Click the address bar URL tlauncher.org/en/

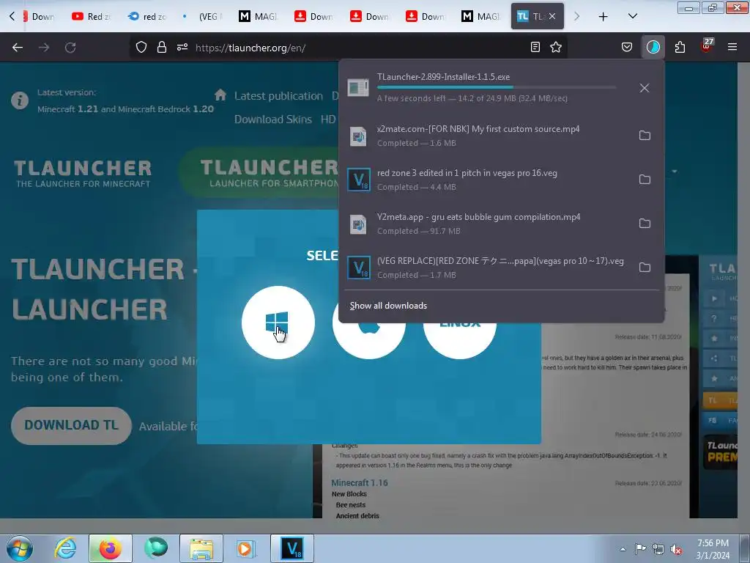tap(250, 48)
